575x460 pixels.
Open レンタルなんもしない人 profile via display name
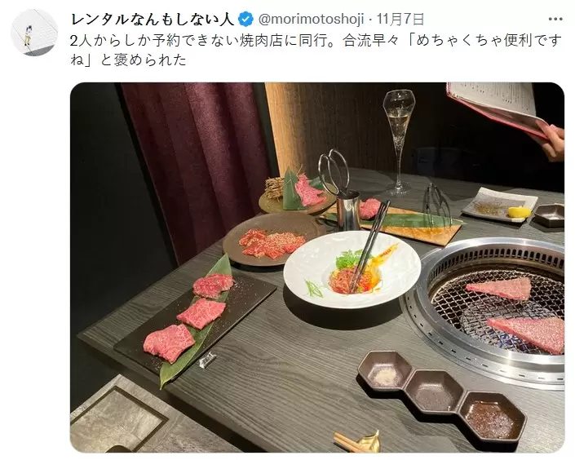pyautogui.click(x=153, y=20)
